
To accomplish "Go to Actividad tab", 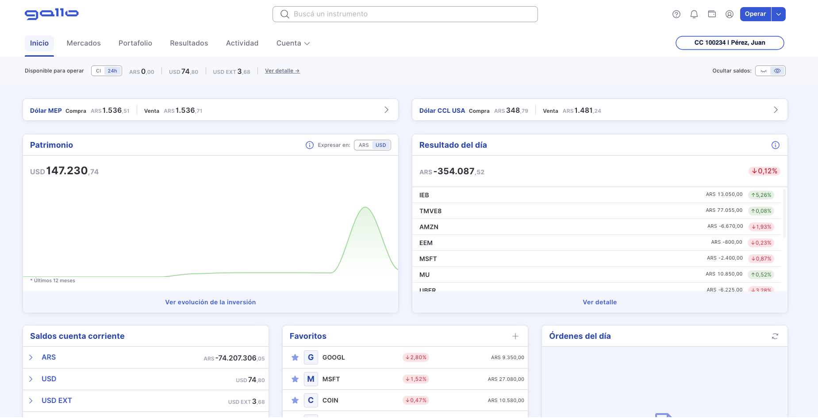I will coord(242,43).
